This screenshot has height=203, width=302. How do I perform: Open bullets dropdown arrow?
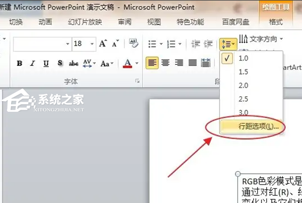[161, 44]
